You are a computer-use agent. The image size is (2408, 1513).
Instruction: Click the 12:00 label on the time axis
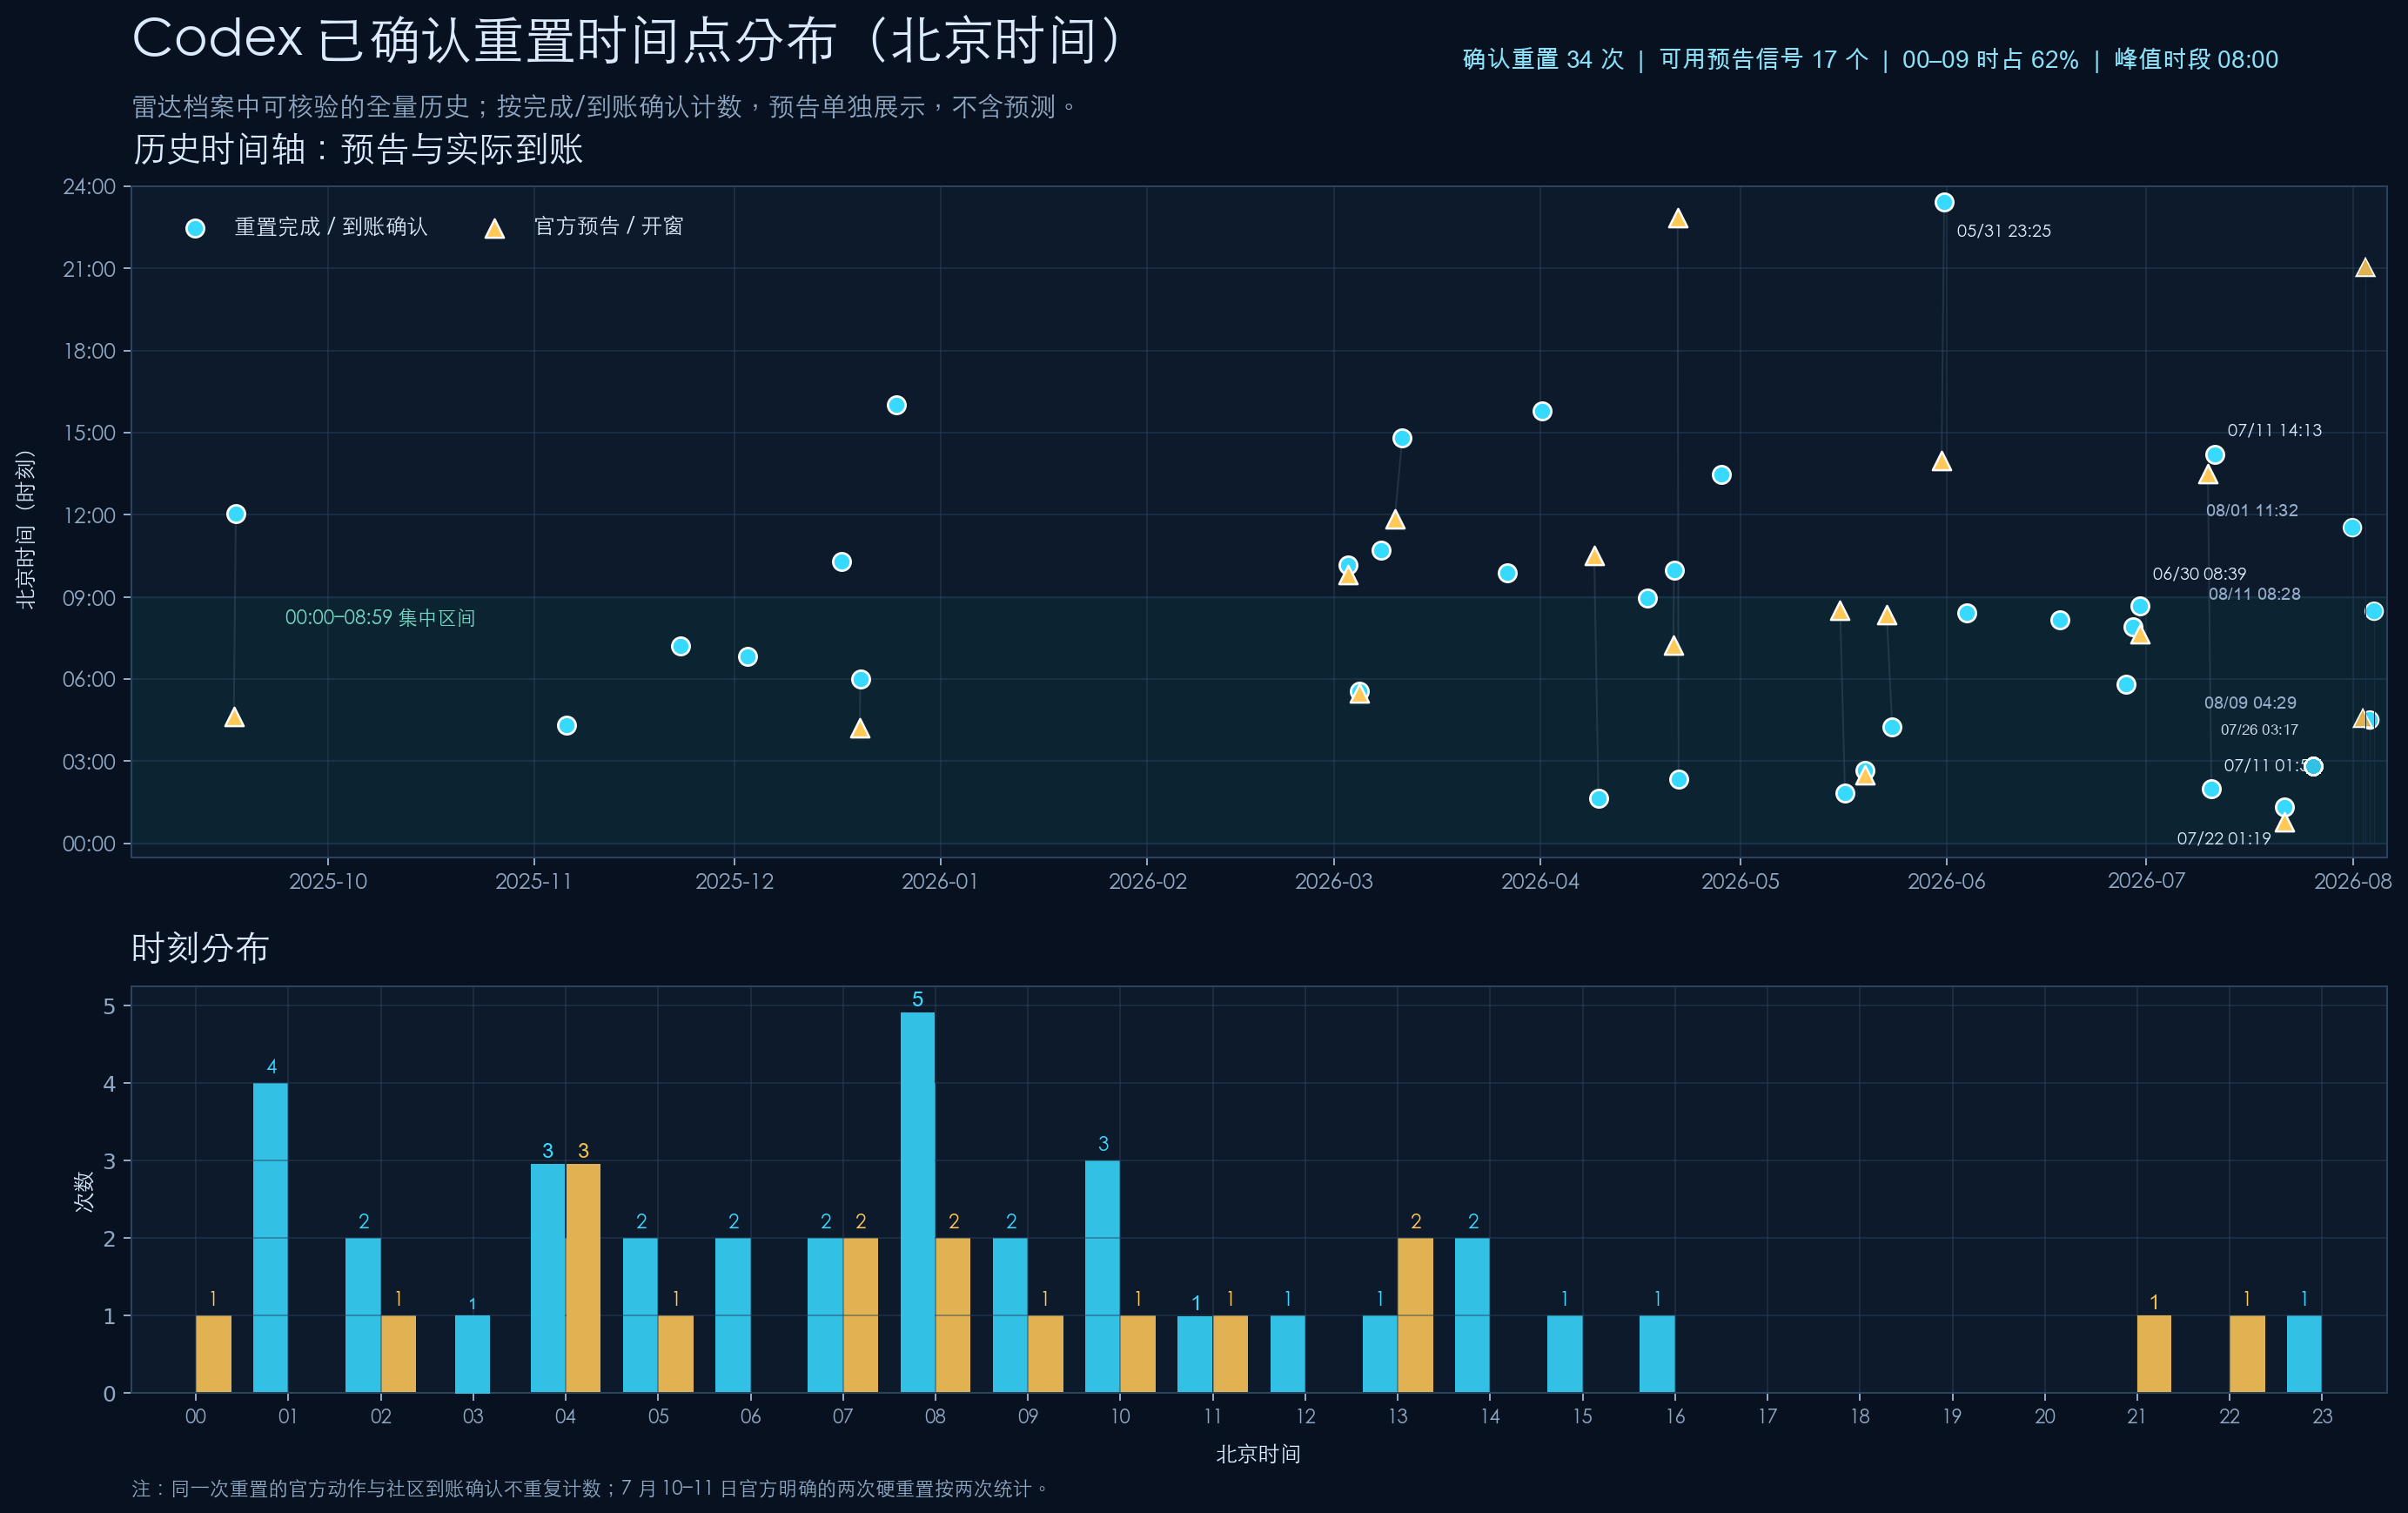point(89,515)
